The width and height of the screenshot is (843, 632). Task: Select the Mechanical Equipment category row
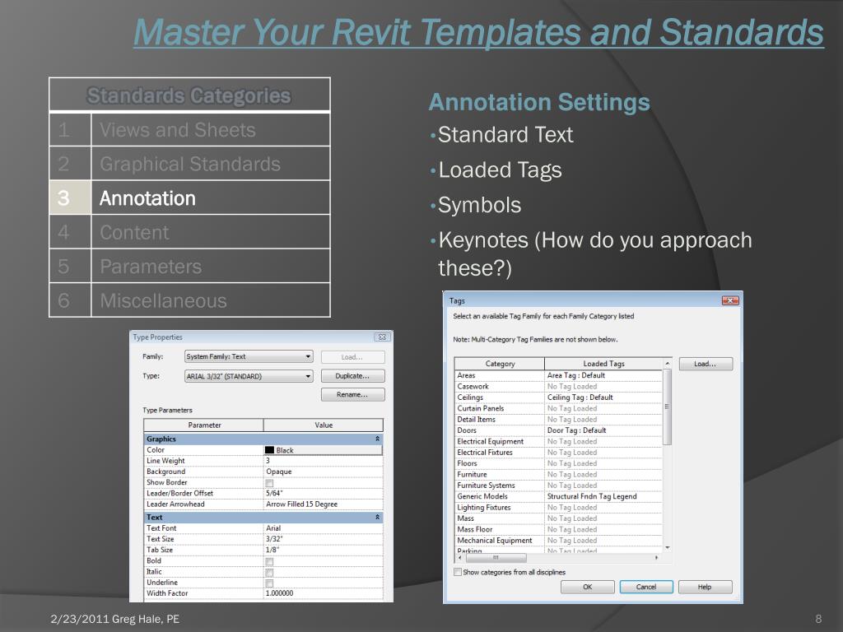coord(559,540)
